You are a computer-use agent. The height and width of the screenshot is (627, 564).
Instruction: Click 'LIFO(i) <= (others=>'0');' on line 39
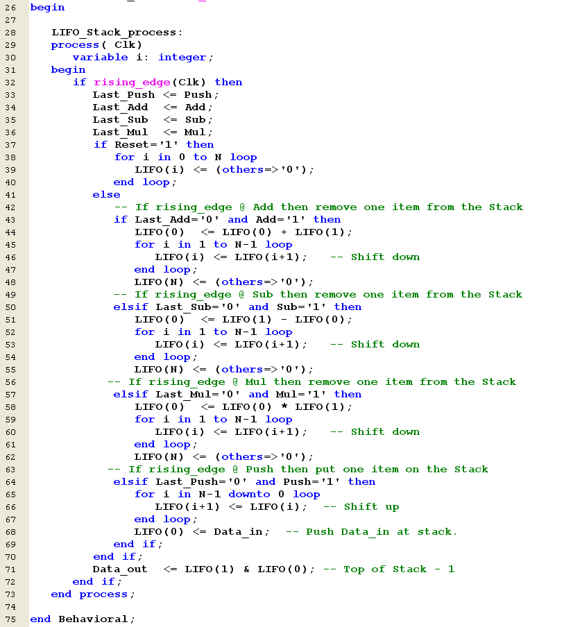point(224,169)
